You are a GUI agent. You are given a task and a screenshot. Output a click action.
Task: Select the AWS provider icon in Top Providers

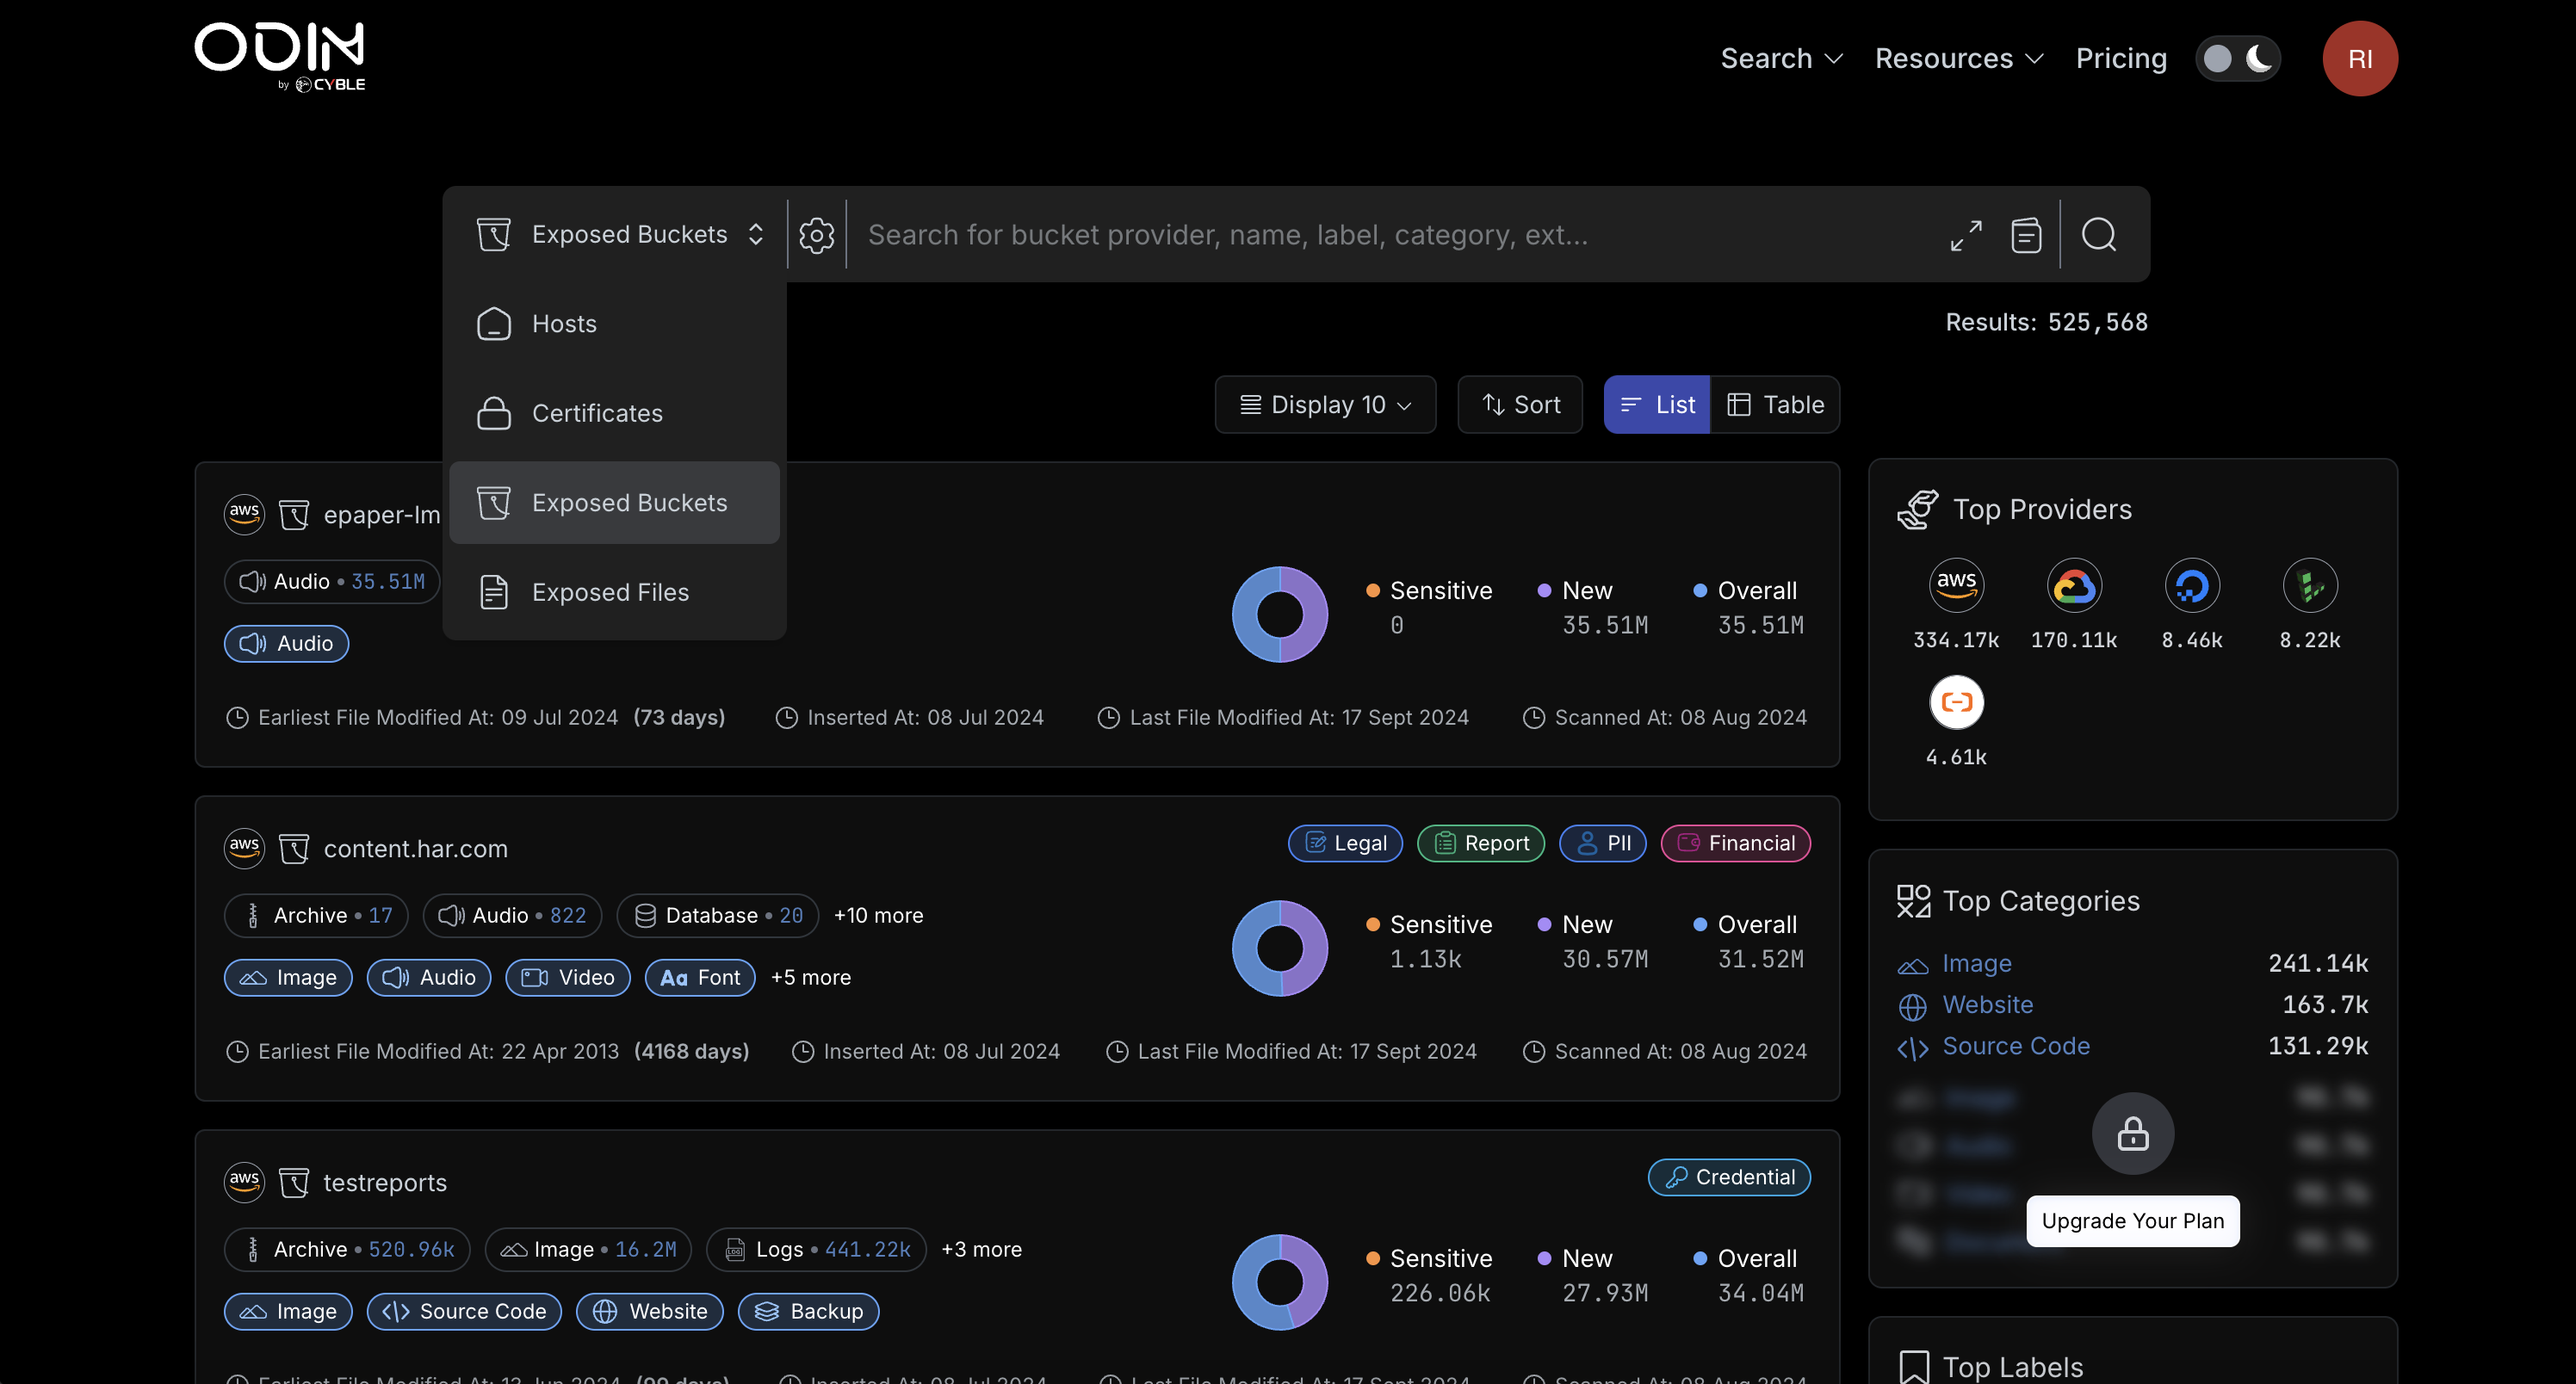pyautogui.click(x=1956, y=585)
